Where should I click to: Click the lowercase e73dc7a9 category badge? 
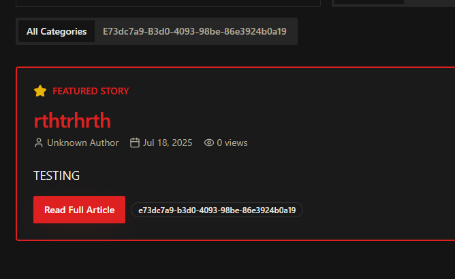217,210
